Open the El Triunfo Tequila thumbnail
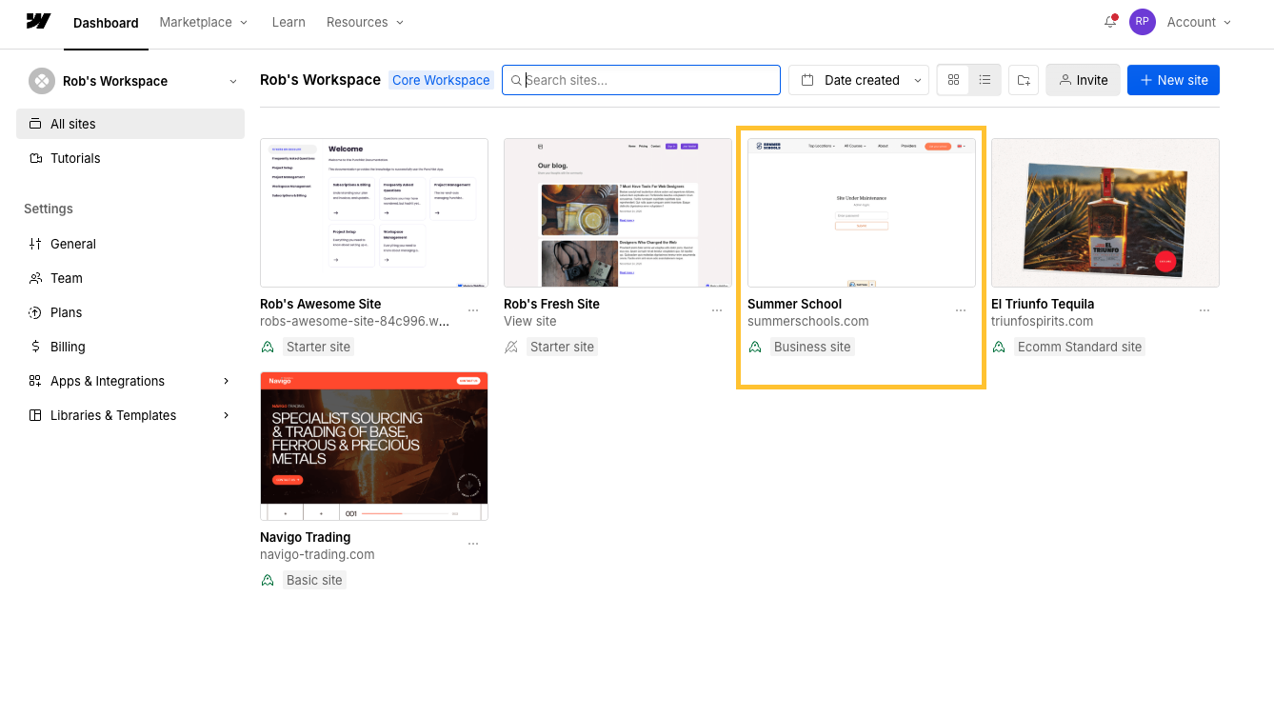1274x717 pixels. 1105,212
